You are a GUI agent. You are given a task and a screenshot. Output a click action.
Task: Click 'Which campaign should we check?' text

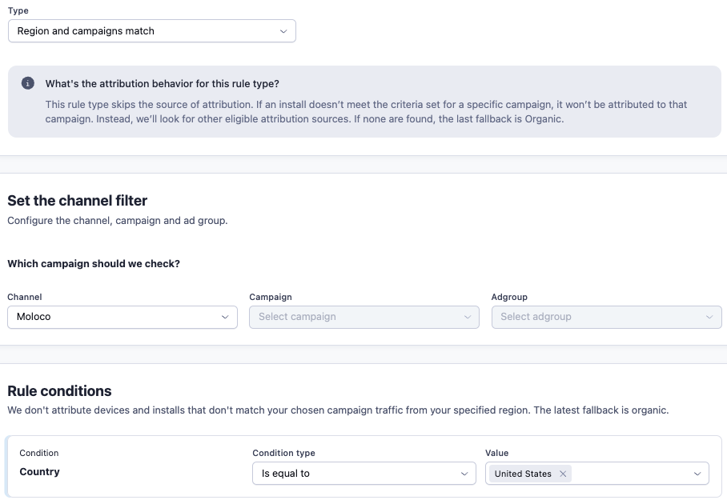coord(94,264)
